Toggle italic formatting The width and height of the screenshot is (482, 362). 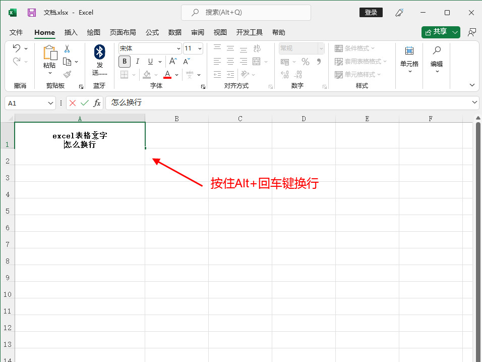tap(137, 62)
